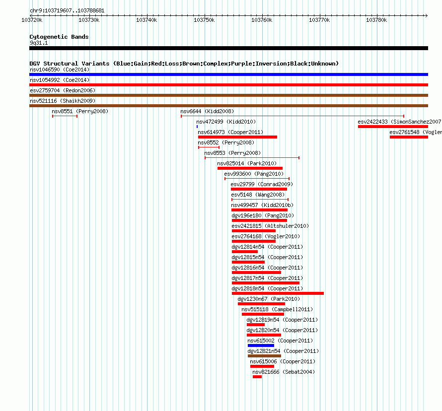This screenshot has width=442, height=411.
Task: Open esv2764168 (Vogler2010) label
Action: (266, 236)
